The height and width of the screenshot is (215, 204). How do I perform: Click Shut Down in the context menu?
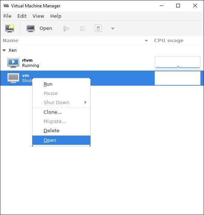[x=61, y=102]
